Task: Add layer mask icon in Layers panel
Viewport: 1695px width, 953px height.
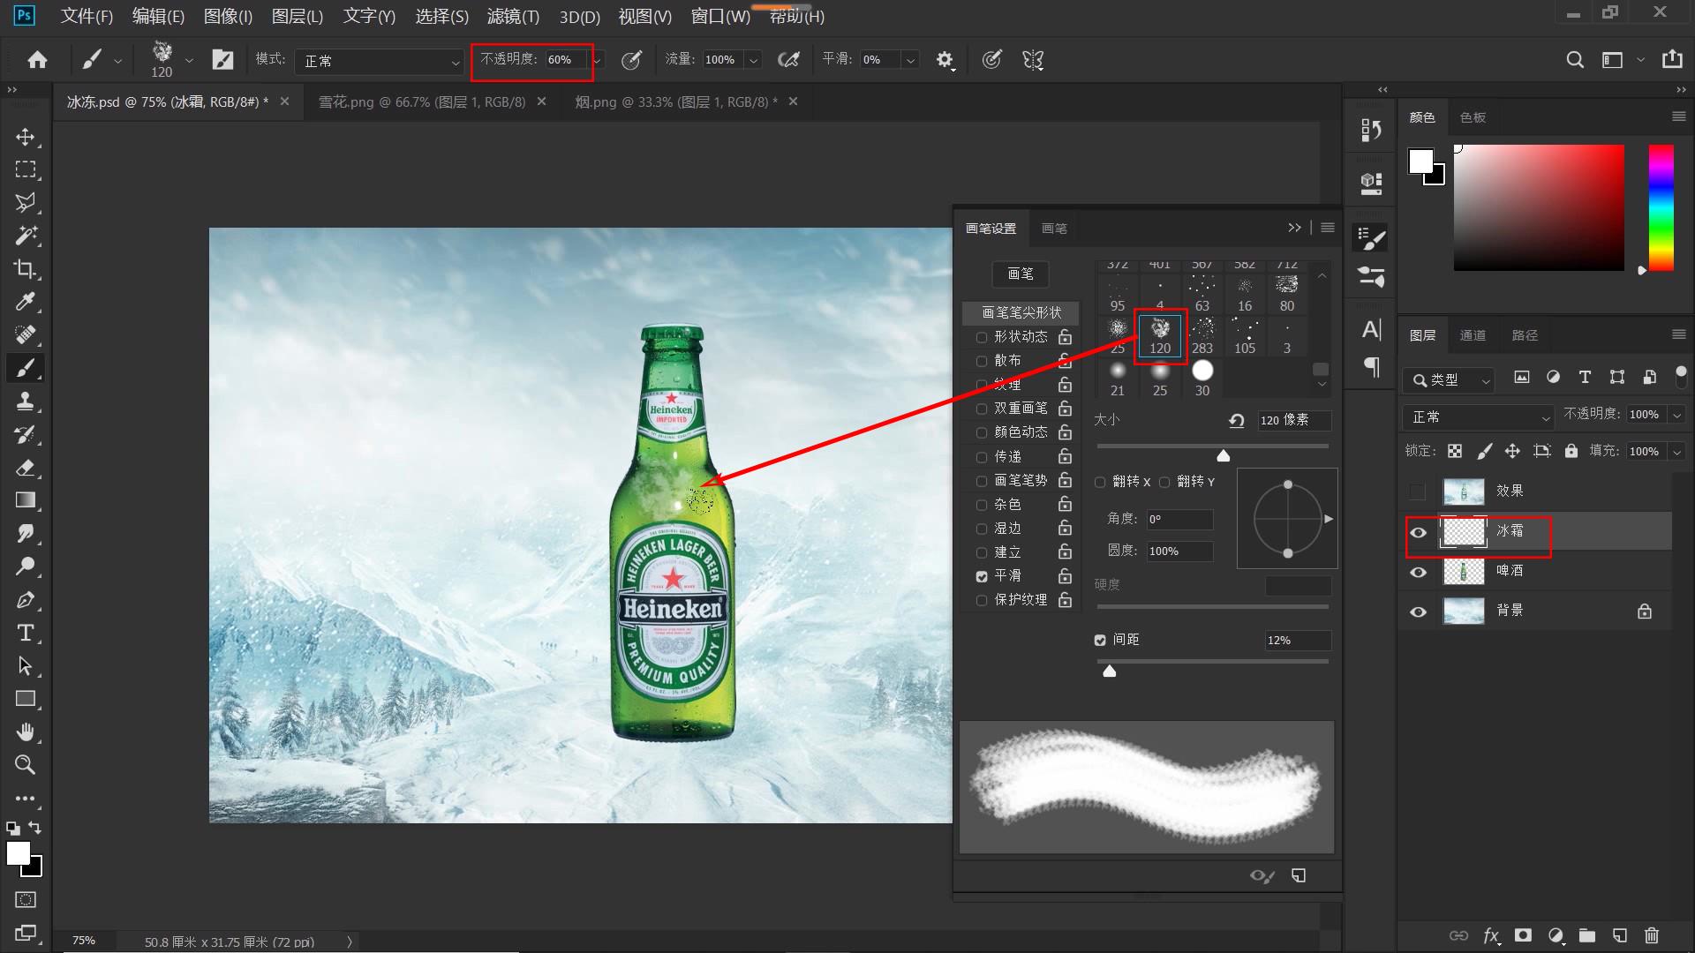Action: (x=1523, y=935)
